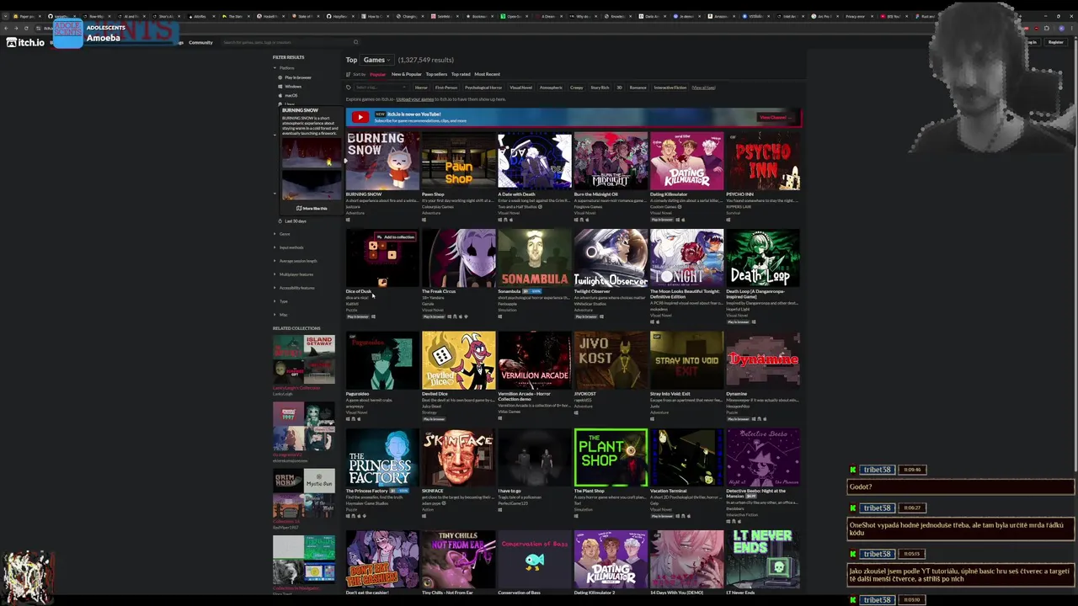This screenshot has width=1078, height=606.
Task: Sort by New & Popular
Action: click(406, 74)
